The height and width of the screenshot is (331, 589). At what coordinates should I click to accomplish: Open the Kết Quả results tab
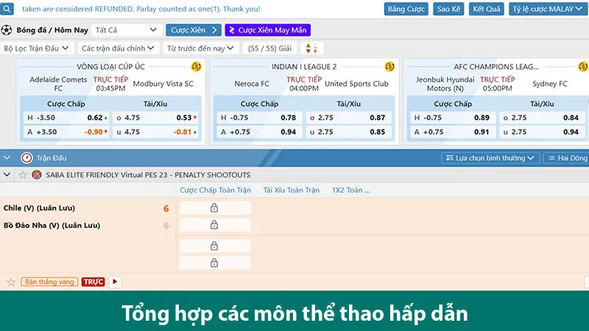(x=487, y=9)
